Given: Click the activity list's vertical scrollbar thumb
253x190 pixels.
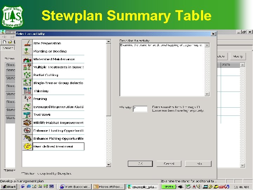Looking at the screenshot, I should [109, 80].
